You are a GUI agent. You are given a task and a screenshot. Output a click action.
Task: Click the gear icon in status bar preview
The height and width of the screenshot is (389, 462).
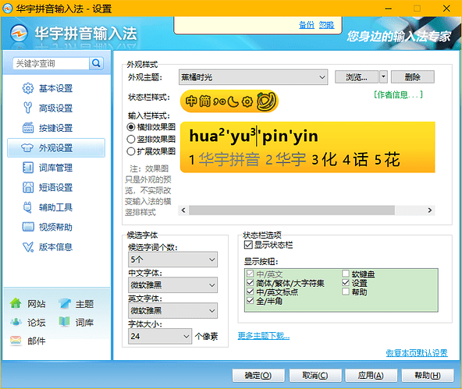(x=247, y=102)
